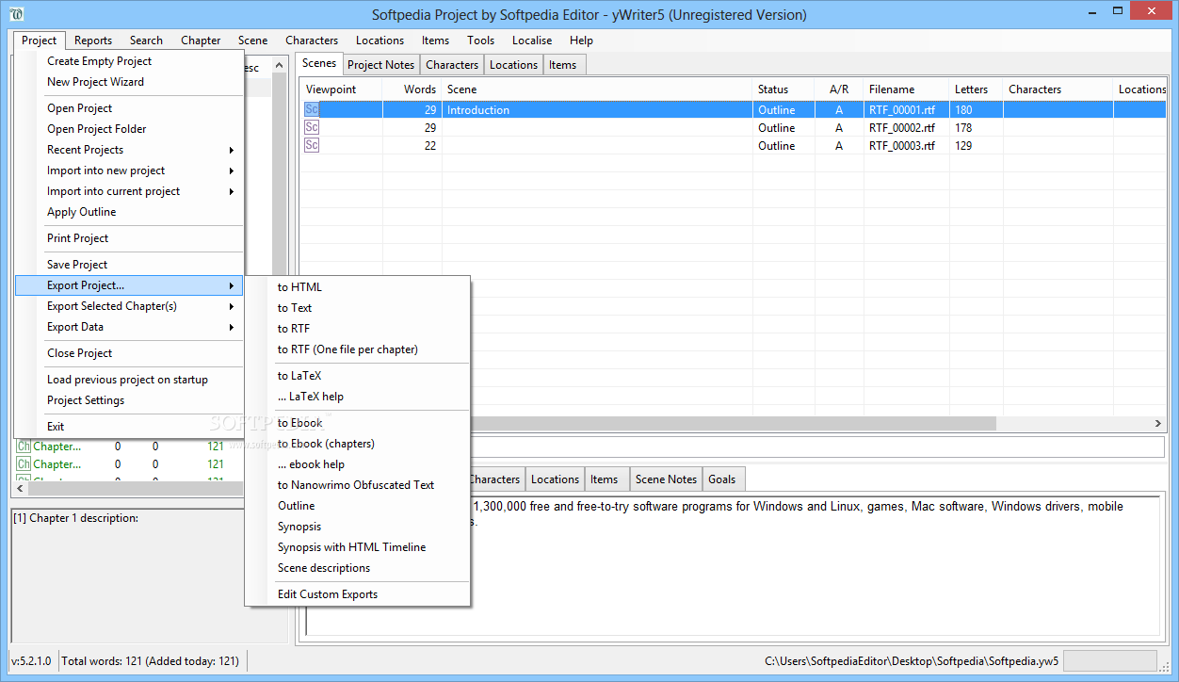Export to RTF (One file per chapter)

pyautogui.click(x=358, y=349)
